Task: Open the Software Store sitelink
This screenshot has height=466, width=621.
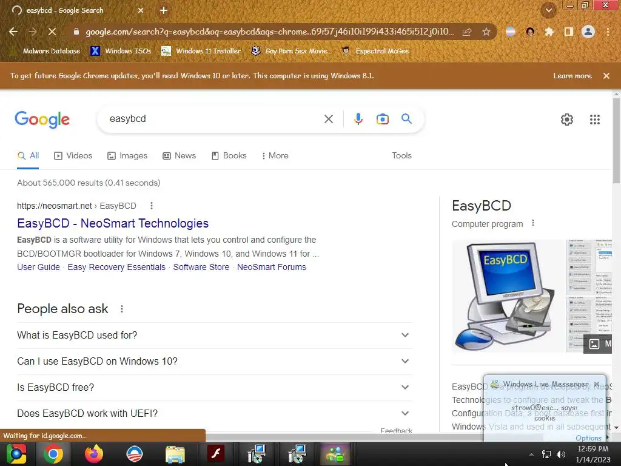Action: point(201,267)
